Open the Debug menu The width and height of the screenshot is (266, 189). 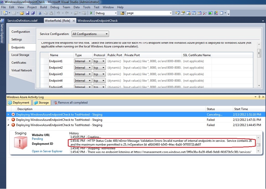tap(55, 7)
